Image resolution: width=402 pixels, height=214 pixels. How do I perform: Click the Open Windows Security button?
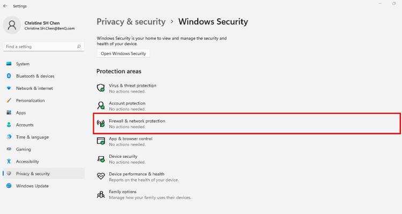pos(123,53)
